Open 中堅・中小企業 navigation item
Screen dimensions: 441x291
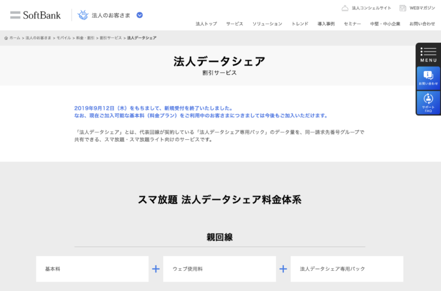pyautogui.click(x=385, y=24)
